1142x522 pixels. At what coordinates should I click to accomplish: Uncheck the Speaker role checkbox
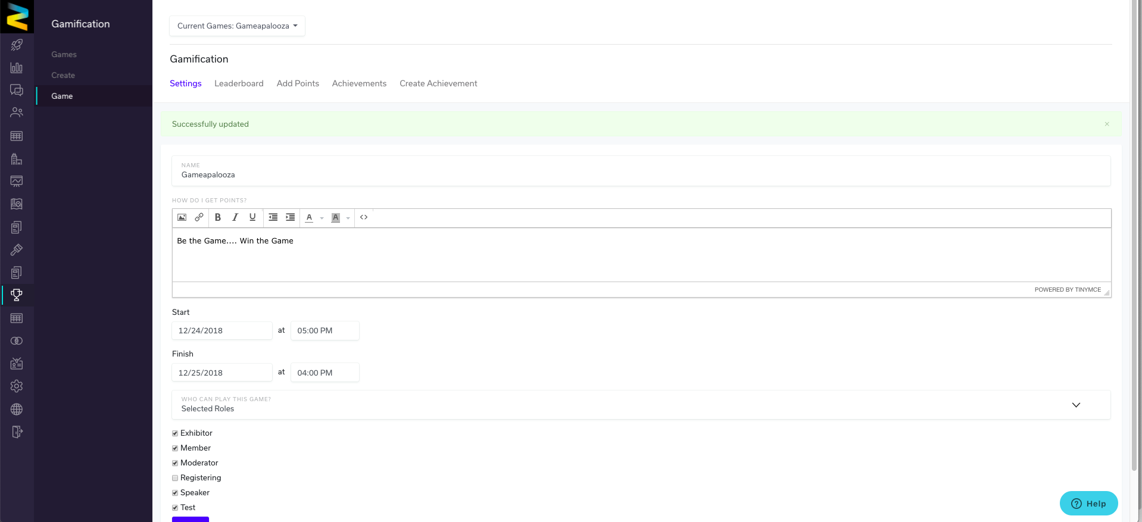tap(175, 493)
